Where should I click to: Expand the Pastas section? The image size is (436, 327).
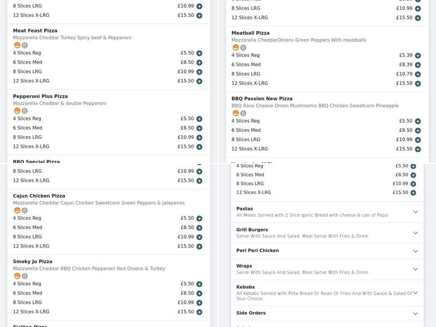(x=416, y=211)
